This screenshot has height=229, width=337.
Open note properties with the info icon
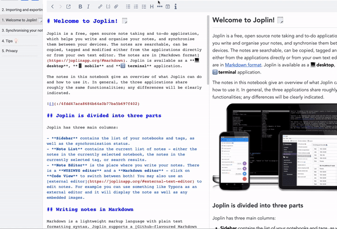click(x=176, y=7)
